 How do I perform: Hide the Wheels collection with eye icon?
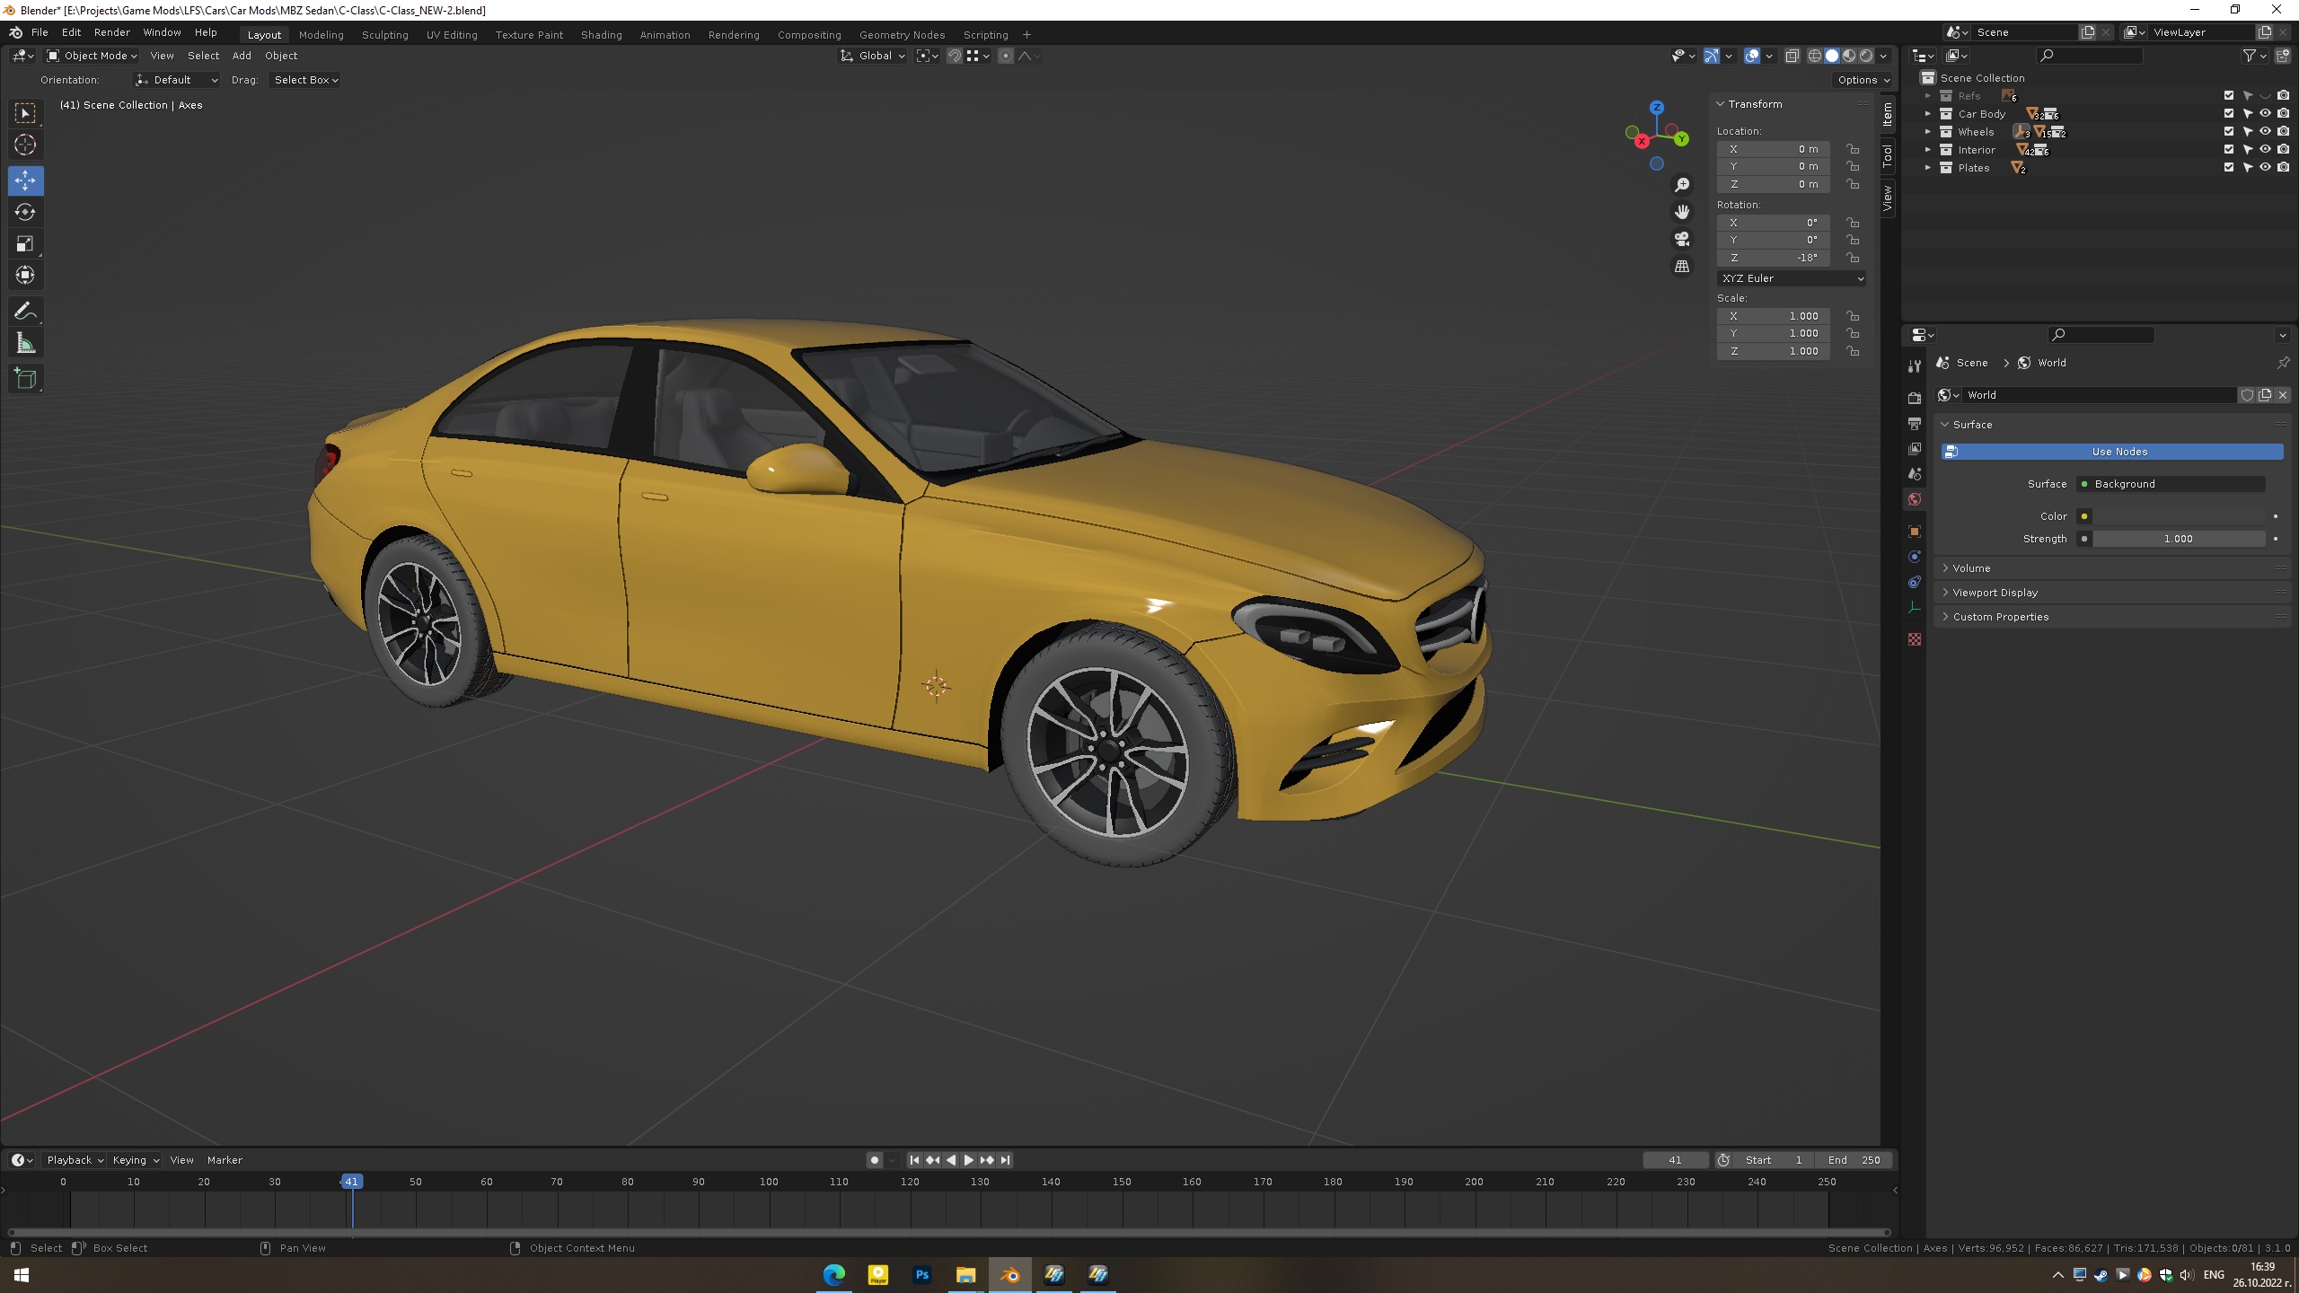tap(2265, 132)
